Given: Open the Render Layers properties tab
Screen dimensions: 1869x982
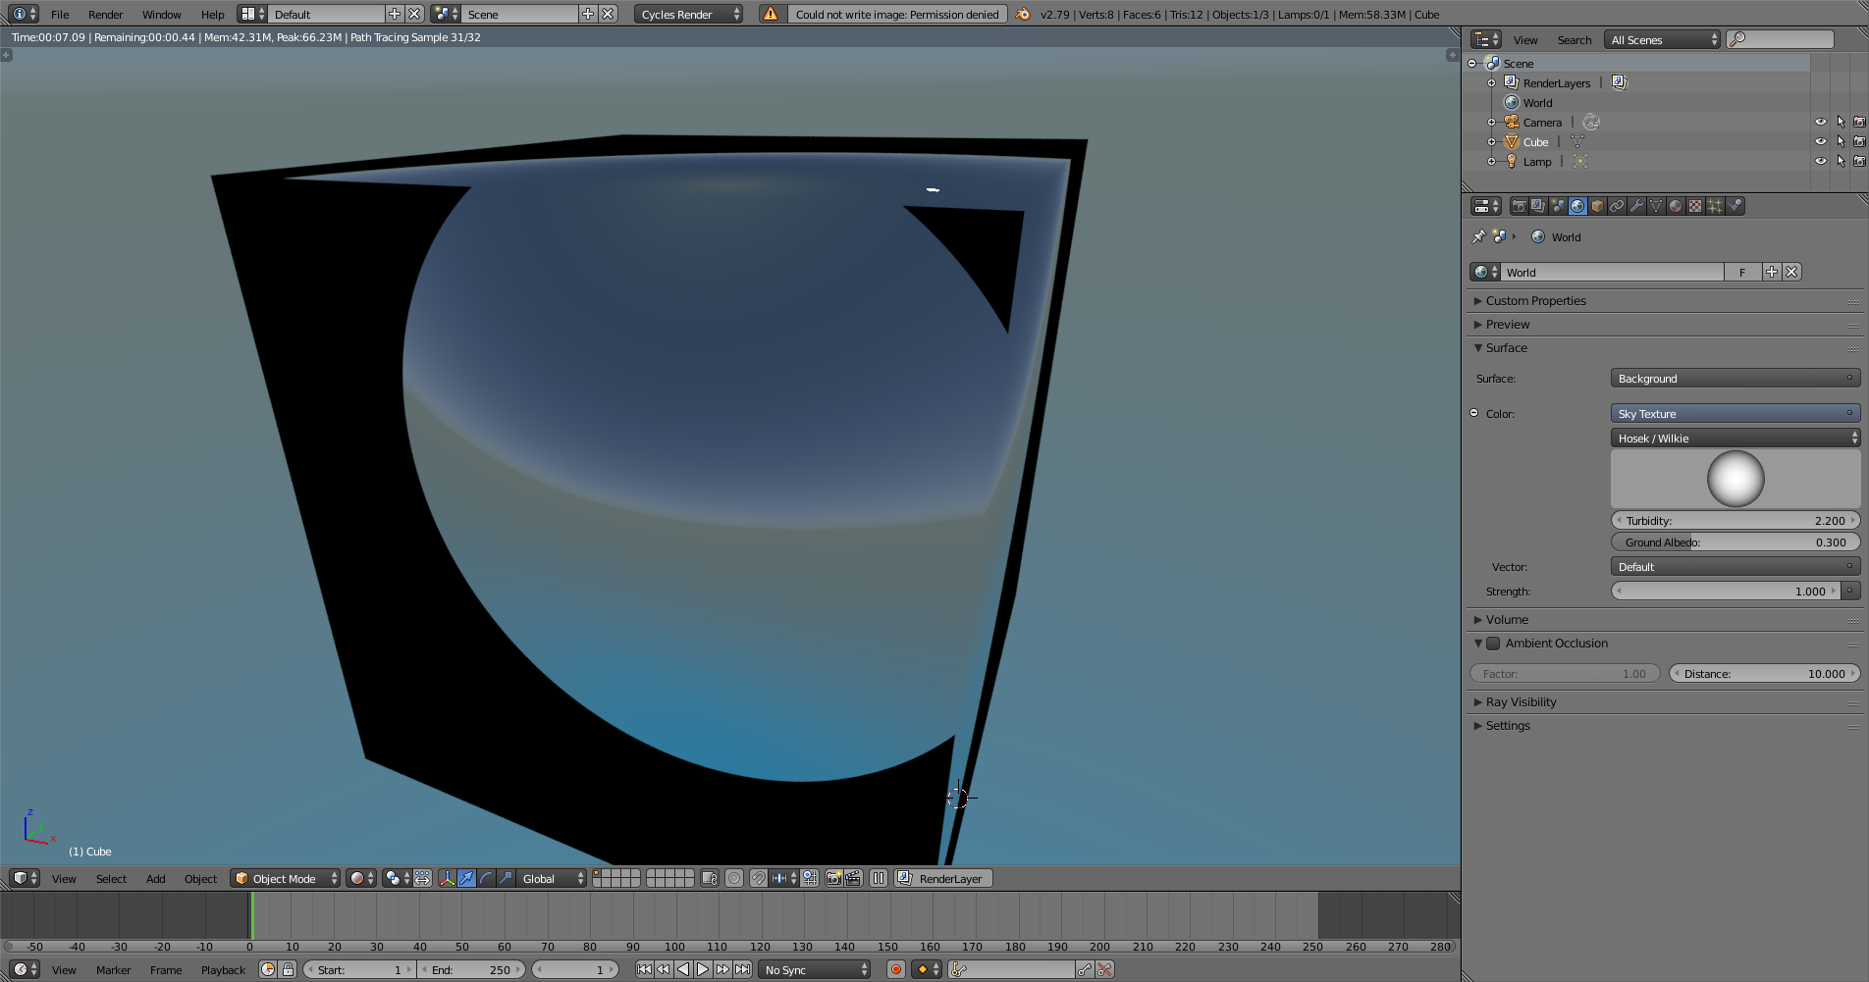Looking at the screenshot, I should tap(1538, 206).
